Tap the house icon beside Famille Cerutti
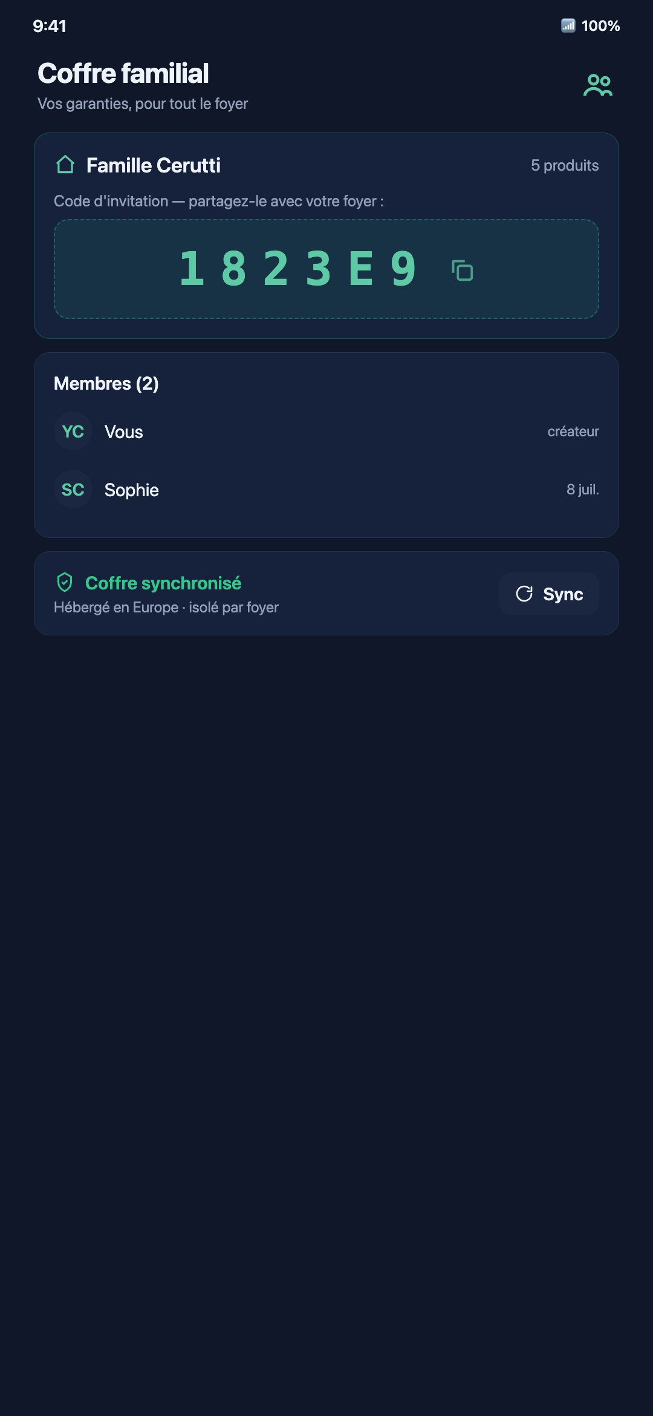Screen dimensions: 653x1416 [x=65, y=165]
